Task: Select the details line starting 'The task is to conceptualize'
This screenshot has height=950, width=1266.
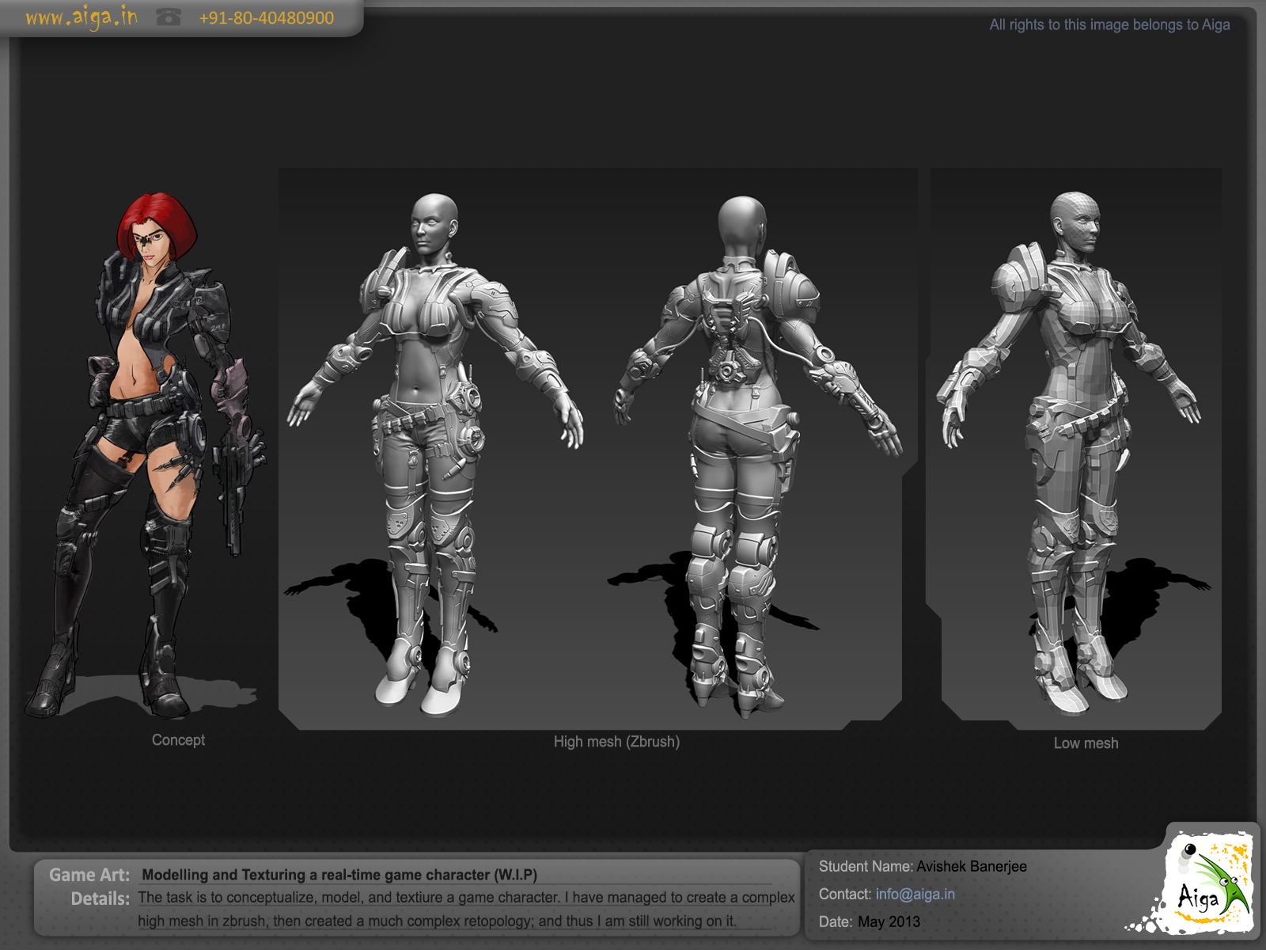Action: point(466,898)
